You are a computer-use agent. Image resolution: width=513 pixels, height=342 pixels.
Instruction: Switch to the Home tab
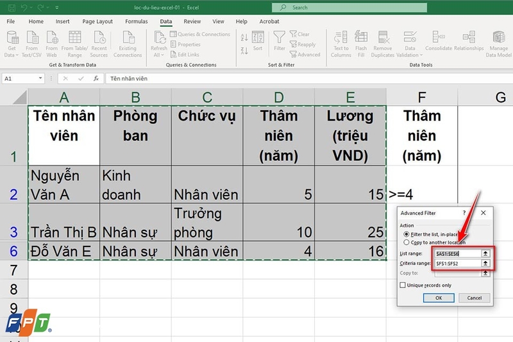point(36,21)
